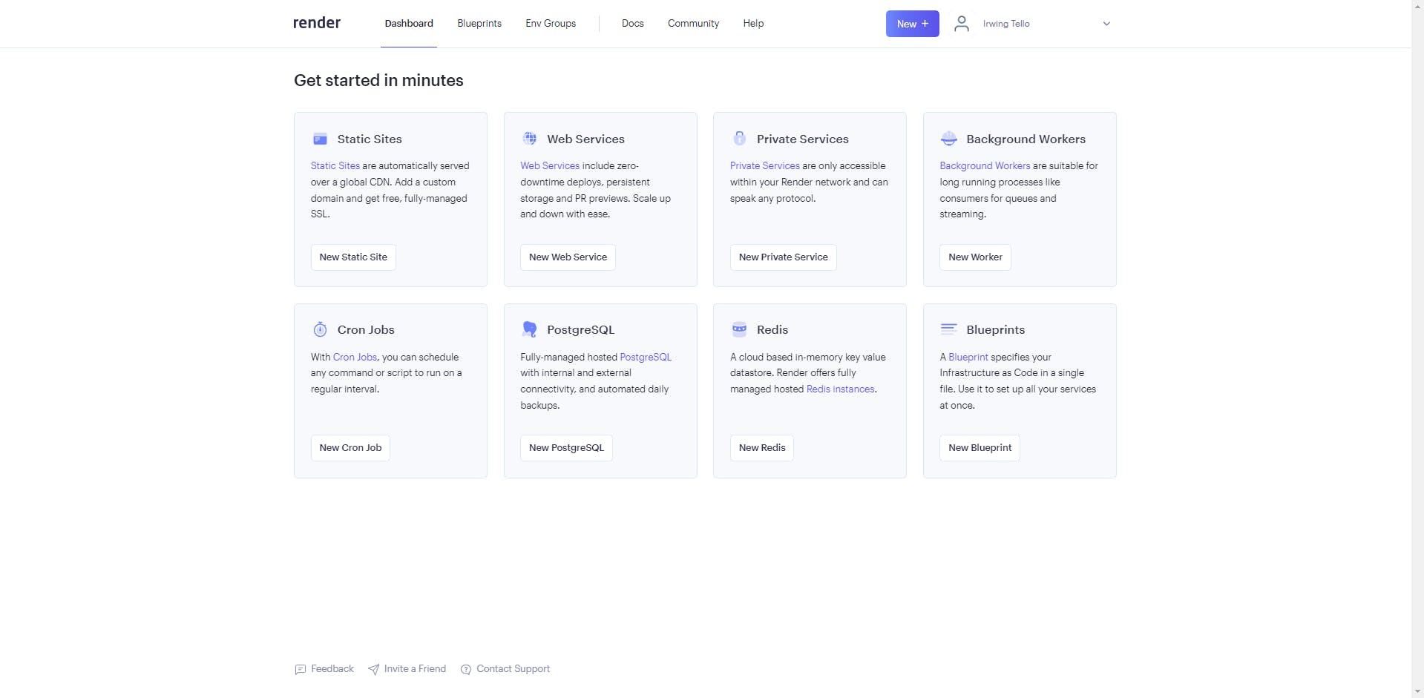Click the Feedback speech bubble icon
Image resolution: width=1424 pixels, height=698 pixels.
click(300, 669)
